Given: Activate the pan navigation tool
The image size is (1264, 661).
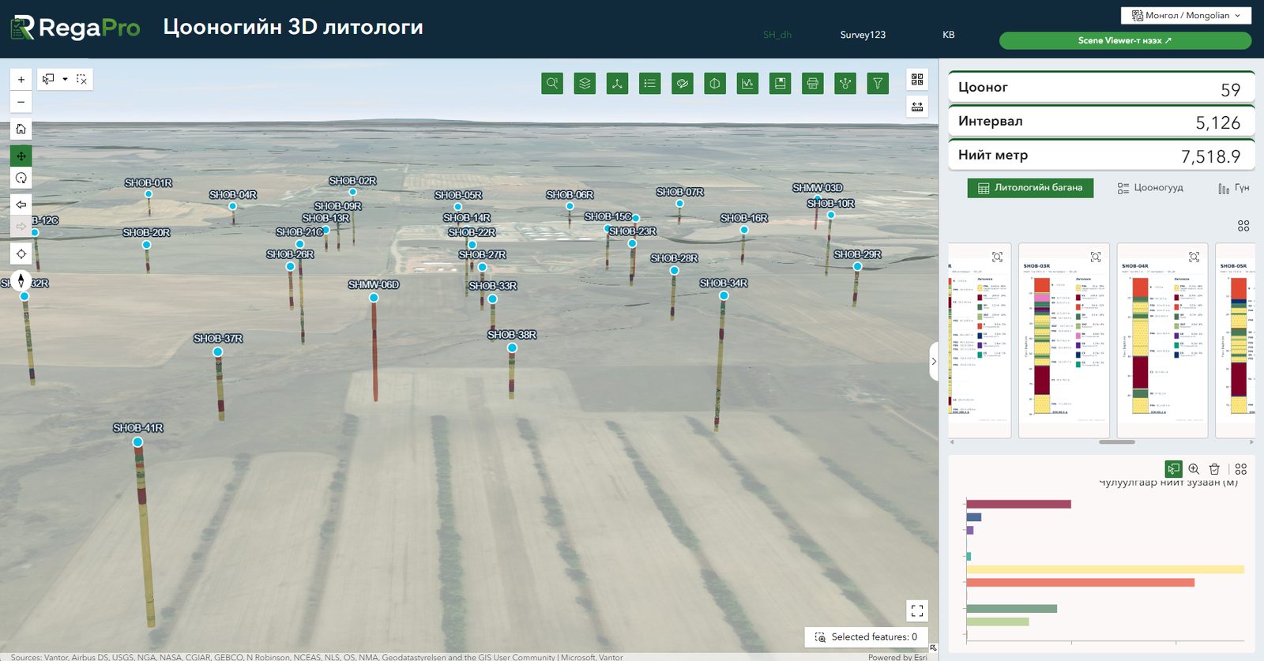Looking at the screenshot, I should (21, 156).
